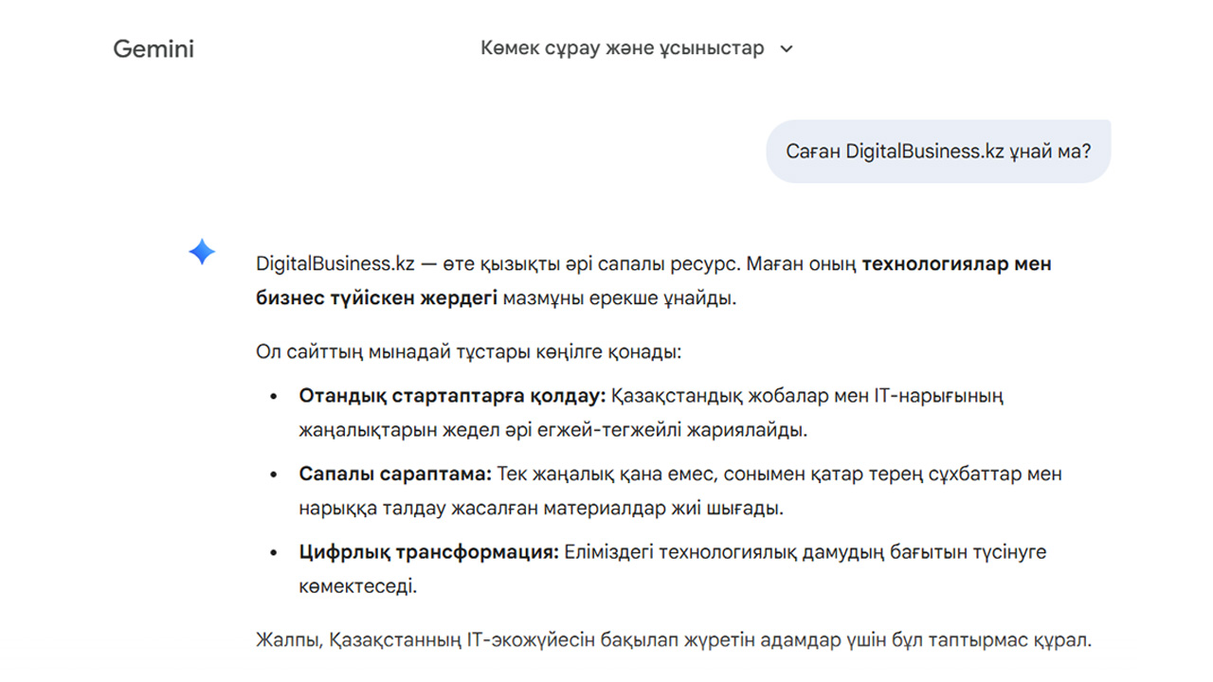Click the bullet dot before "Отандық стартаптарға қолдау"
1213x682 pixels.
pos(275,396)
